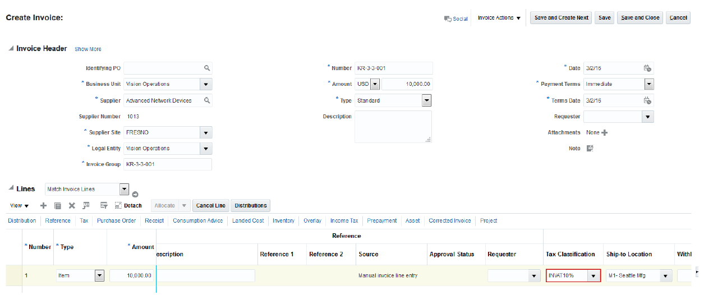Screen dimensions: 704x295
Task: Cancel invoice creation
Action: point(678,18)
